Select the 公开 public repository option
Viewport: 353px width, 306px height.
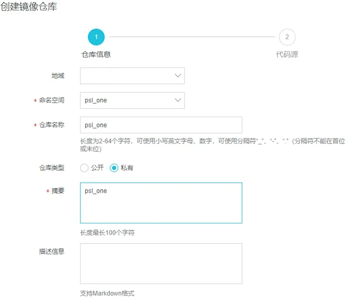pyautogui.click(x=84, y=168)
